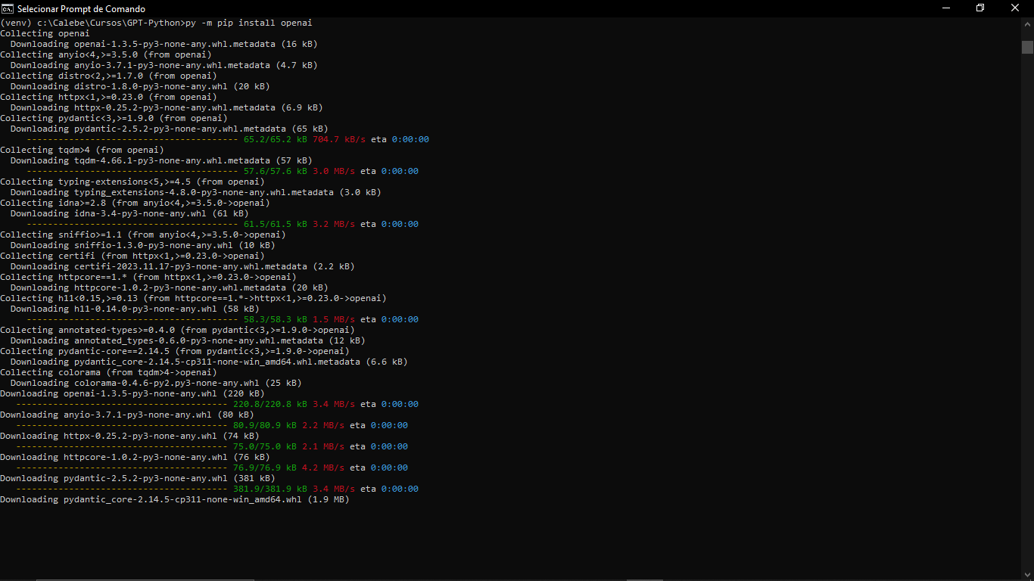
Task: Click the 'Downloading anyio-3.7.1-py3-none-any.whl.metadata (4.7 kB)' line
Action: [164, 65]
